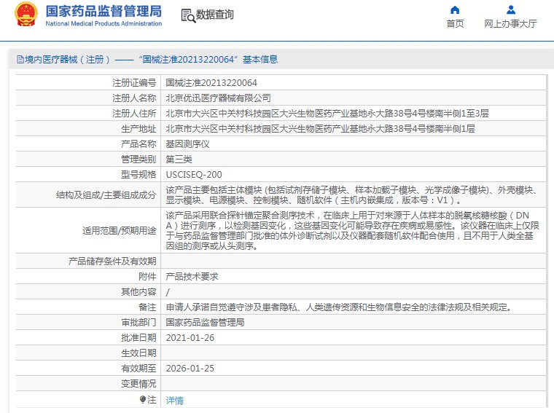The height and width of the screenshot is (413, 554).
Task: Click the 管理类别 row label
Action: point(138,160)
